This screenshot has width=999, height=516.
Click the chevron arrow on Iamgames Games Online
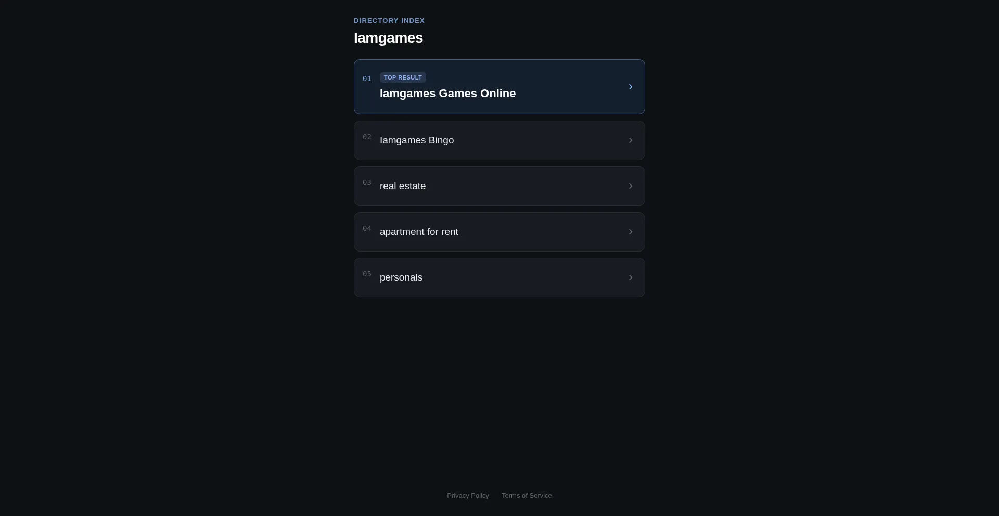(x=631, y=87)
